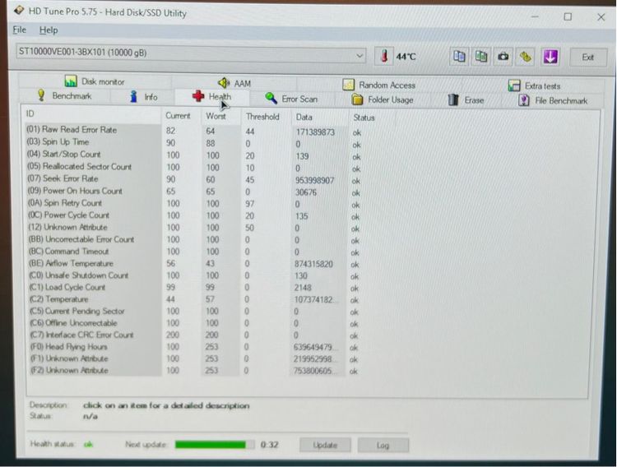Switch to the Info tab
The height and width of the screenshot is (467, 617).
pyautogui.click(x=143, y=96)
